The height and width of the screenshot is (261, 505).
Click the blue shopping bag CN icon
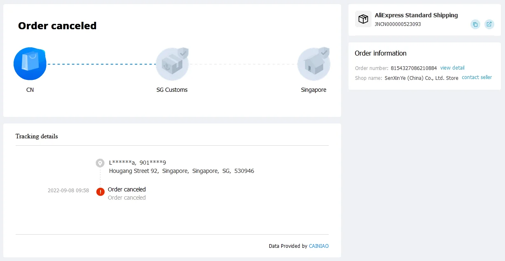tap(30, 64)
